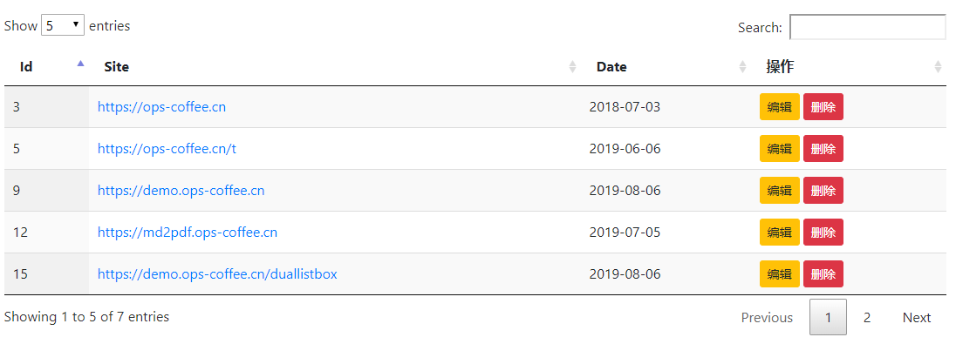Sort table by Id column arrow

pos(80,63)
